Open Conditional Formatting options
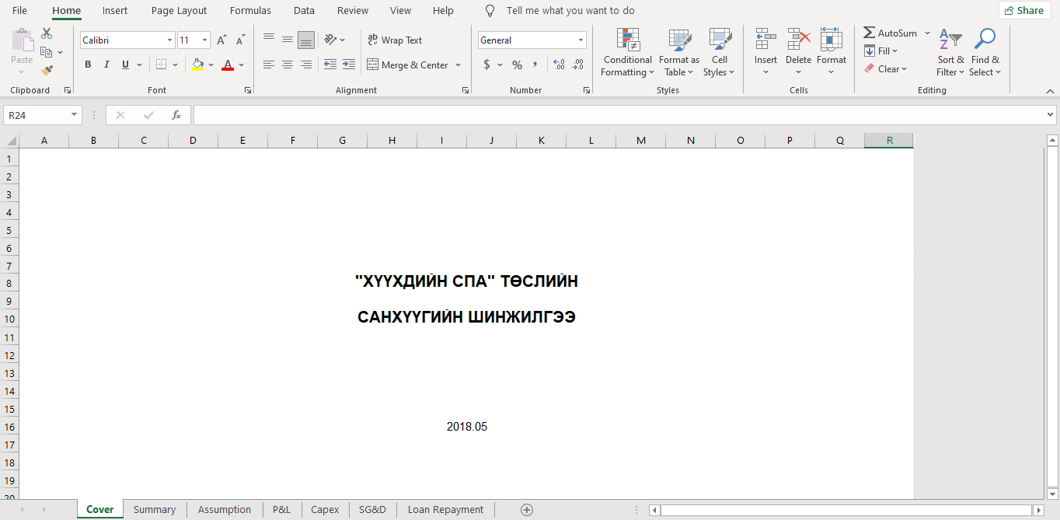Image resolution: width=1060 pixels, height=520 pixels. pyautogui.click(x=627, y=52)
